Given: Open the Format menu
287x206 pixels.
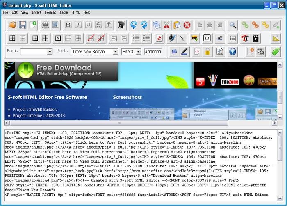Looking at the screenshot, I should [50, 12].
